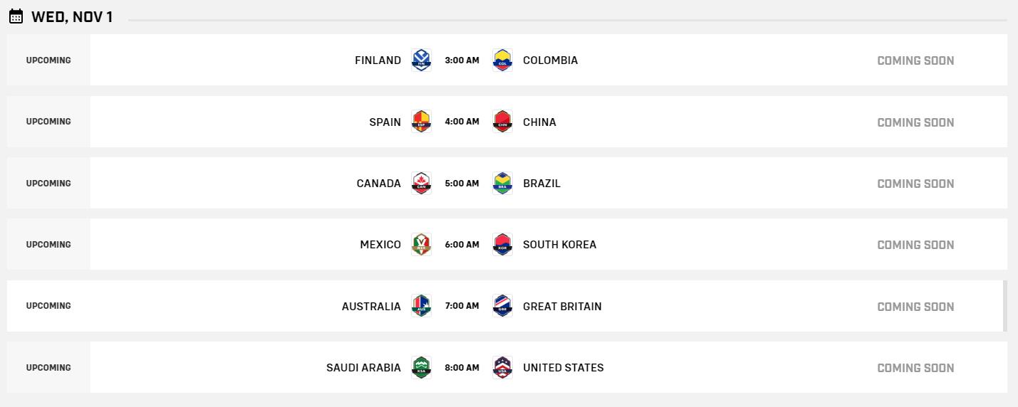Viewport: 1018px width, 407px height.
Task: Click the Mexico team badge icon
Action: (x=421, y=244)
